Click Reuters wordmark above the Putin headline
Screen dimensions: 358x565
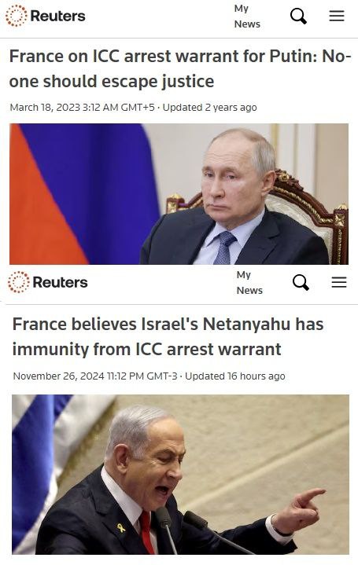pos(57,16)
